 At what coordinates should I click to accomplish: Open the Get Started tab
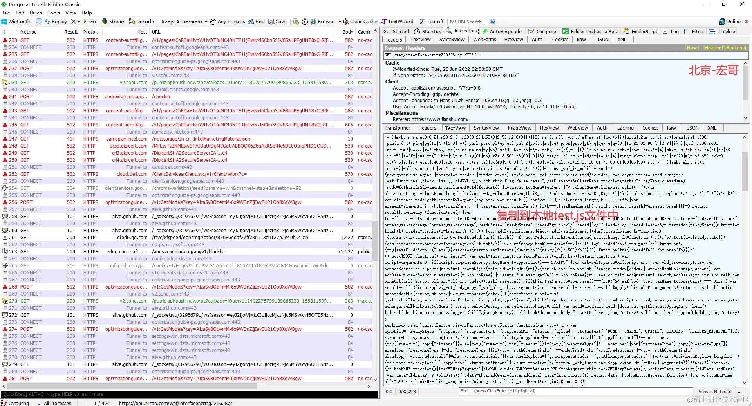coord(396,31)
